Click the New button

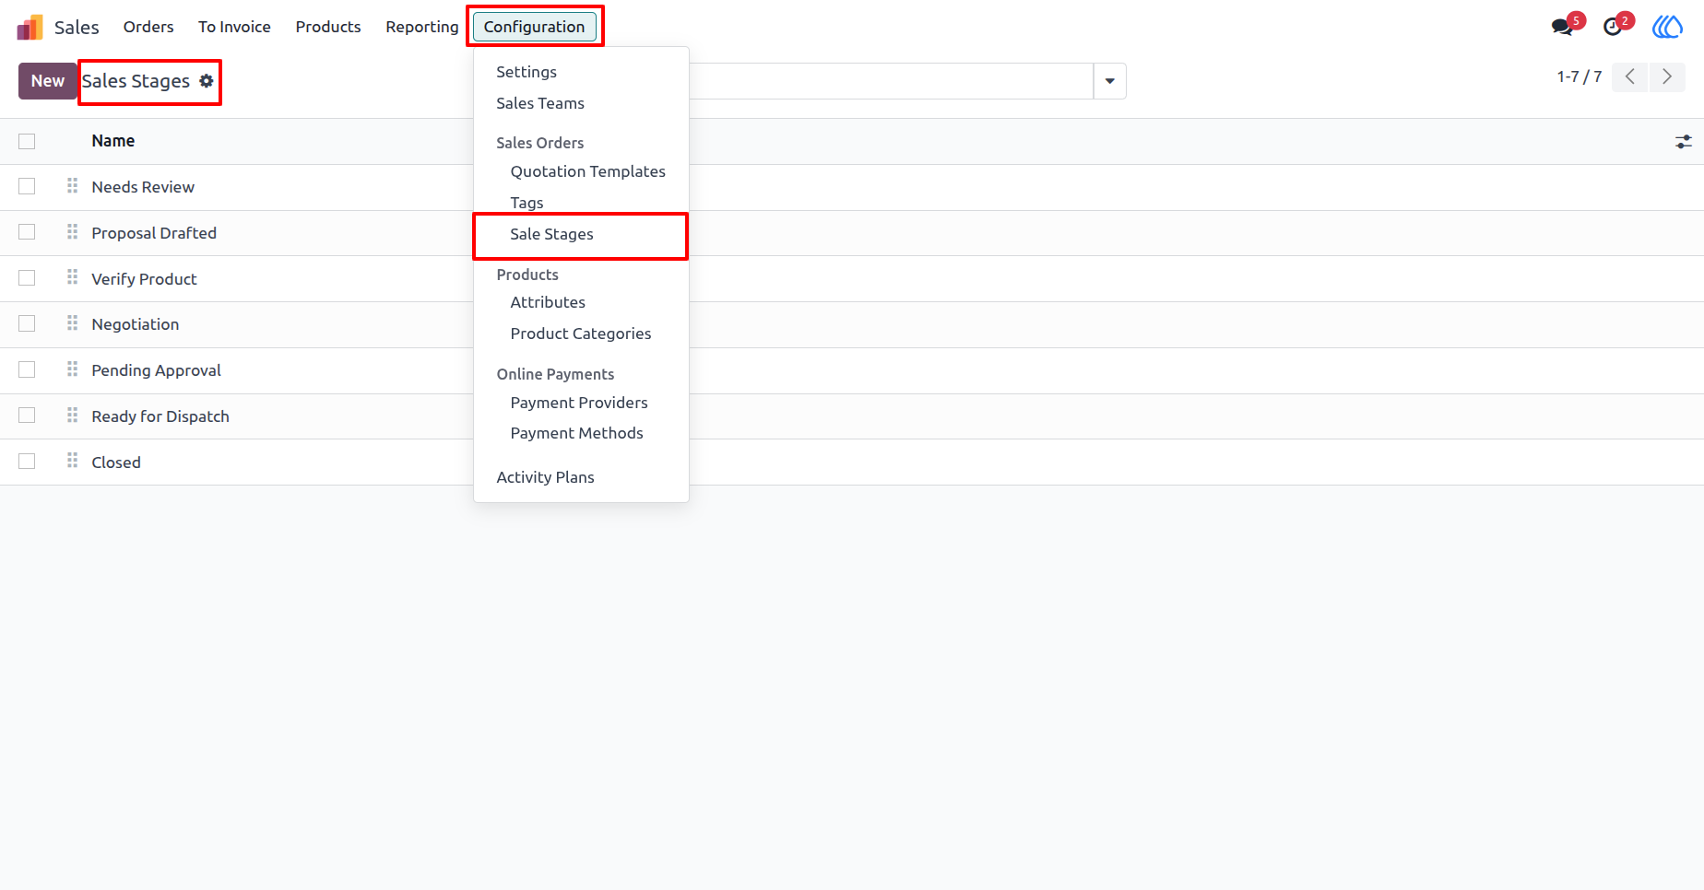48,81
